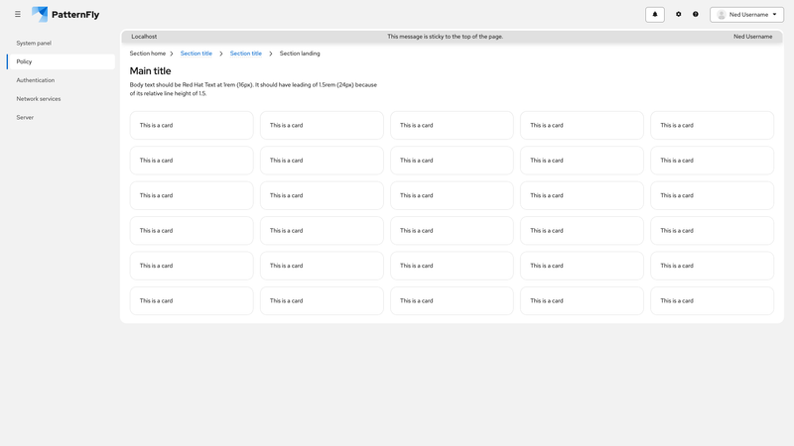
Task: Click the Section home breadcrumb
Action: coord(147,54)
